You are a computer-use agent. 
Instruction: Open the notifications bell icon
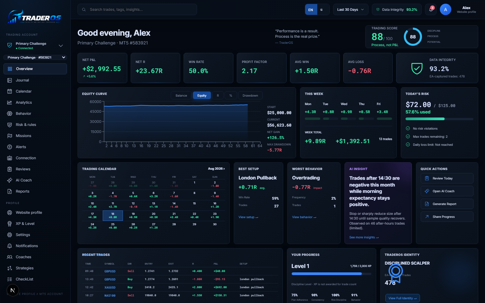pos(431,9)
